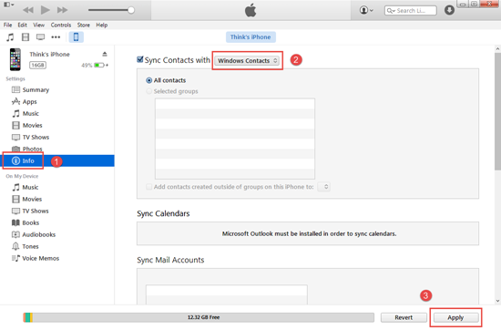Image resolution: width=501 pixels, height=330 pixels.
Task: Adjust the volume slider knob
Action: (131, 10)
